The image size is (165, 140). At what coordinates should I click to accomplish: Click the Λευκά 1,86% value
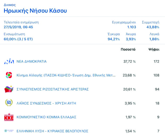click(154, 39)
